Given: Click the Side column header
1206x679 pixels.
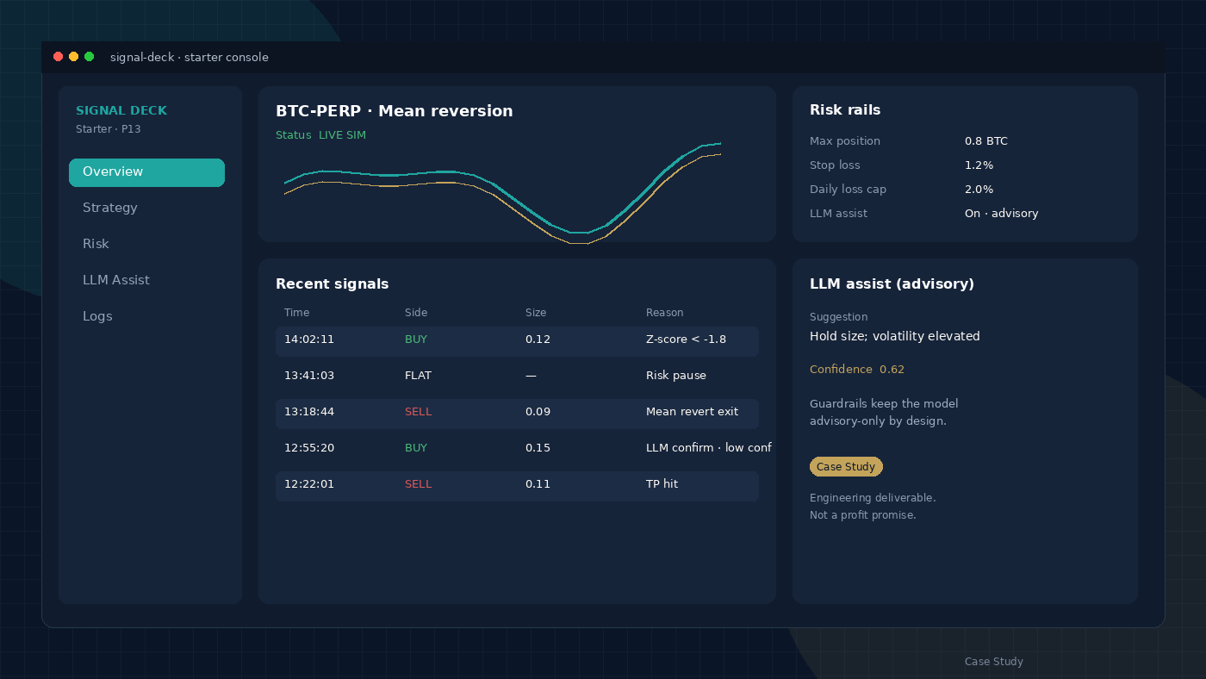Looking at the screenshot, I should tap(416, 313).
